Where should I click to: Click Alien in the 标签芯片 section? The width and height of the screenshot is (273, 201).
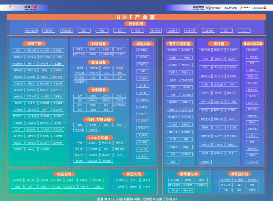coord(43,187)
